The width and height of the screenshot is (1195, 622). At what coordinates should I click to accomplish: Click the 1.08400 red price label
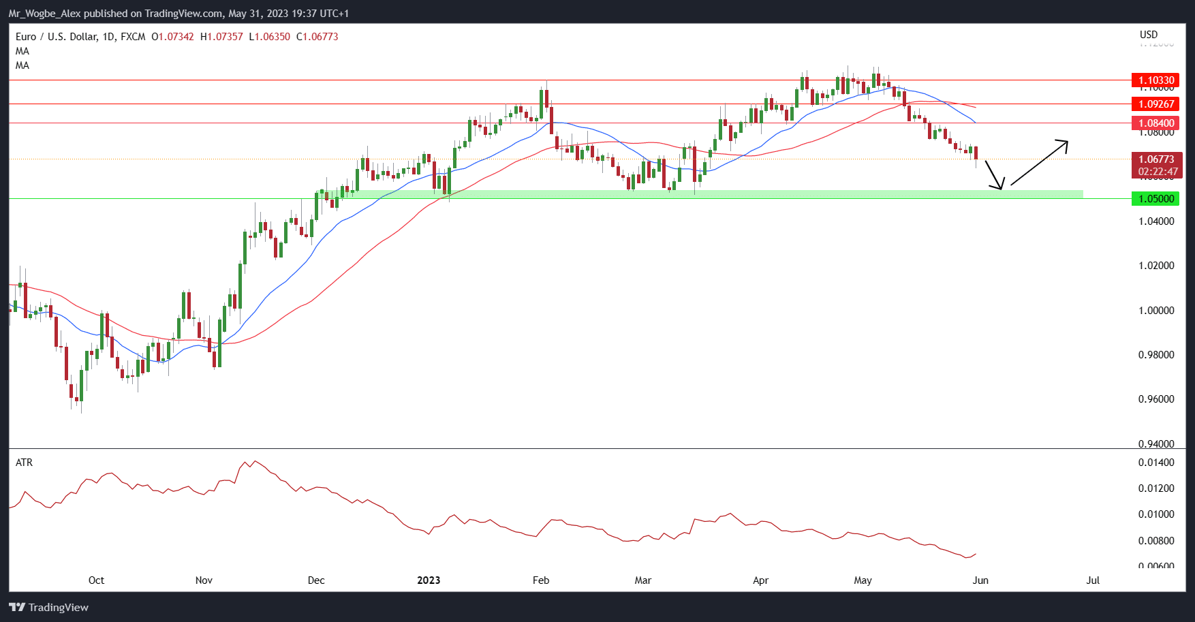pyautogui.click(x=1155, y=123)
